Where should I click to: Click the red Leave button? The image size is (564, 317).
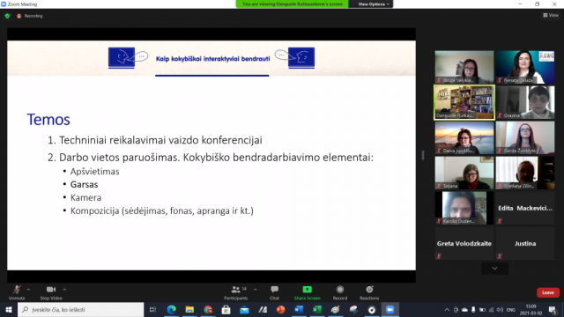pyautogui.click(x=548, y=292)
